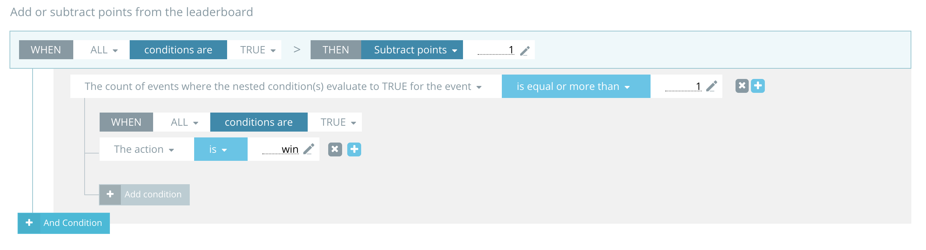The width and height of the screenshot is (926, 250).
Task: Open the count of events condition type dropdown
Action: [x=283, y=86]
